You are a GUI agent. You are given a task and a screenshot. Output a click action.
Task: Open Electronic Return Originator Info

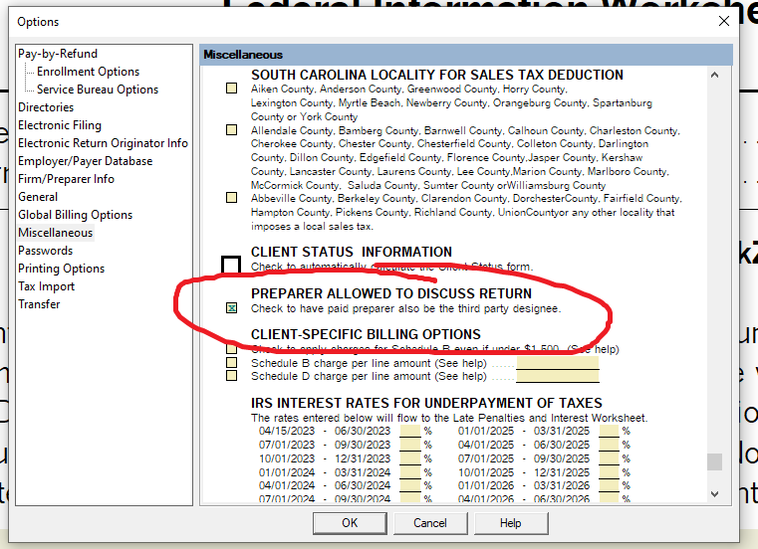click(x=103, y=143)
